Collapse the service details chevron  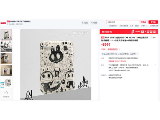click(155, 65)
